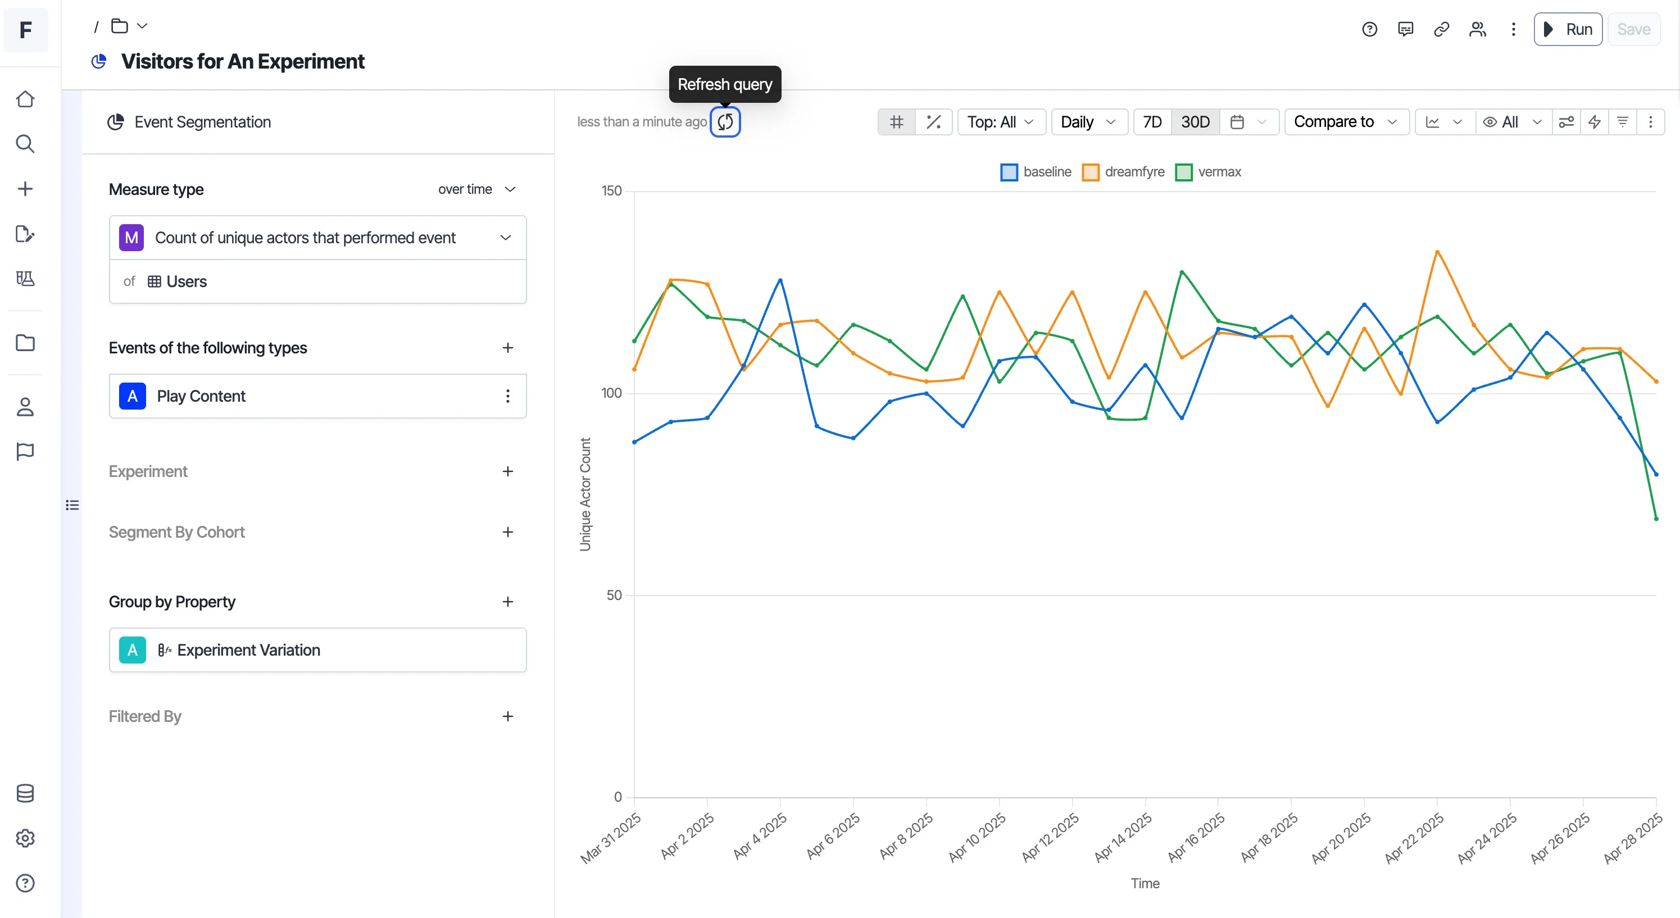Open the Daily granularity dropdown

point(1089,122)
